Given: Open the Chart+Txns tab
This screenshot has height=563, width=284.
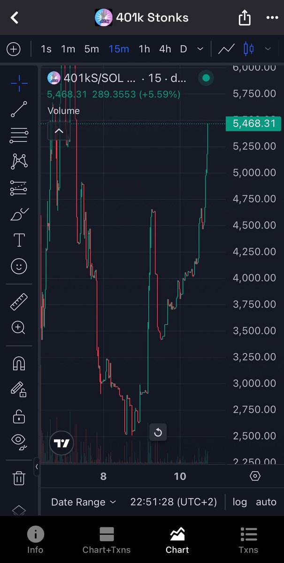Looking at the screenshot, I should [107, 540].
